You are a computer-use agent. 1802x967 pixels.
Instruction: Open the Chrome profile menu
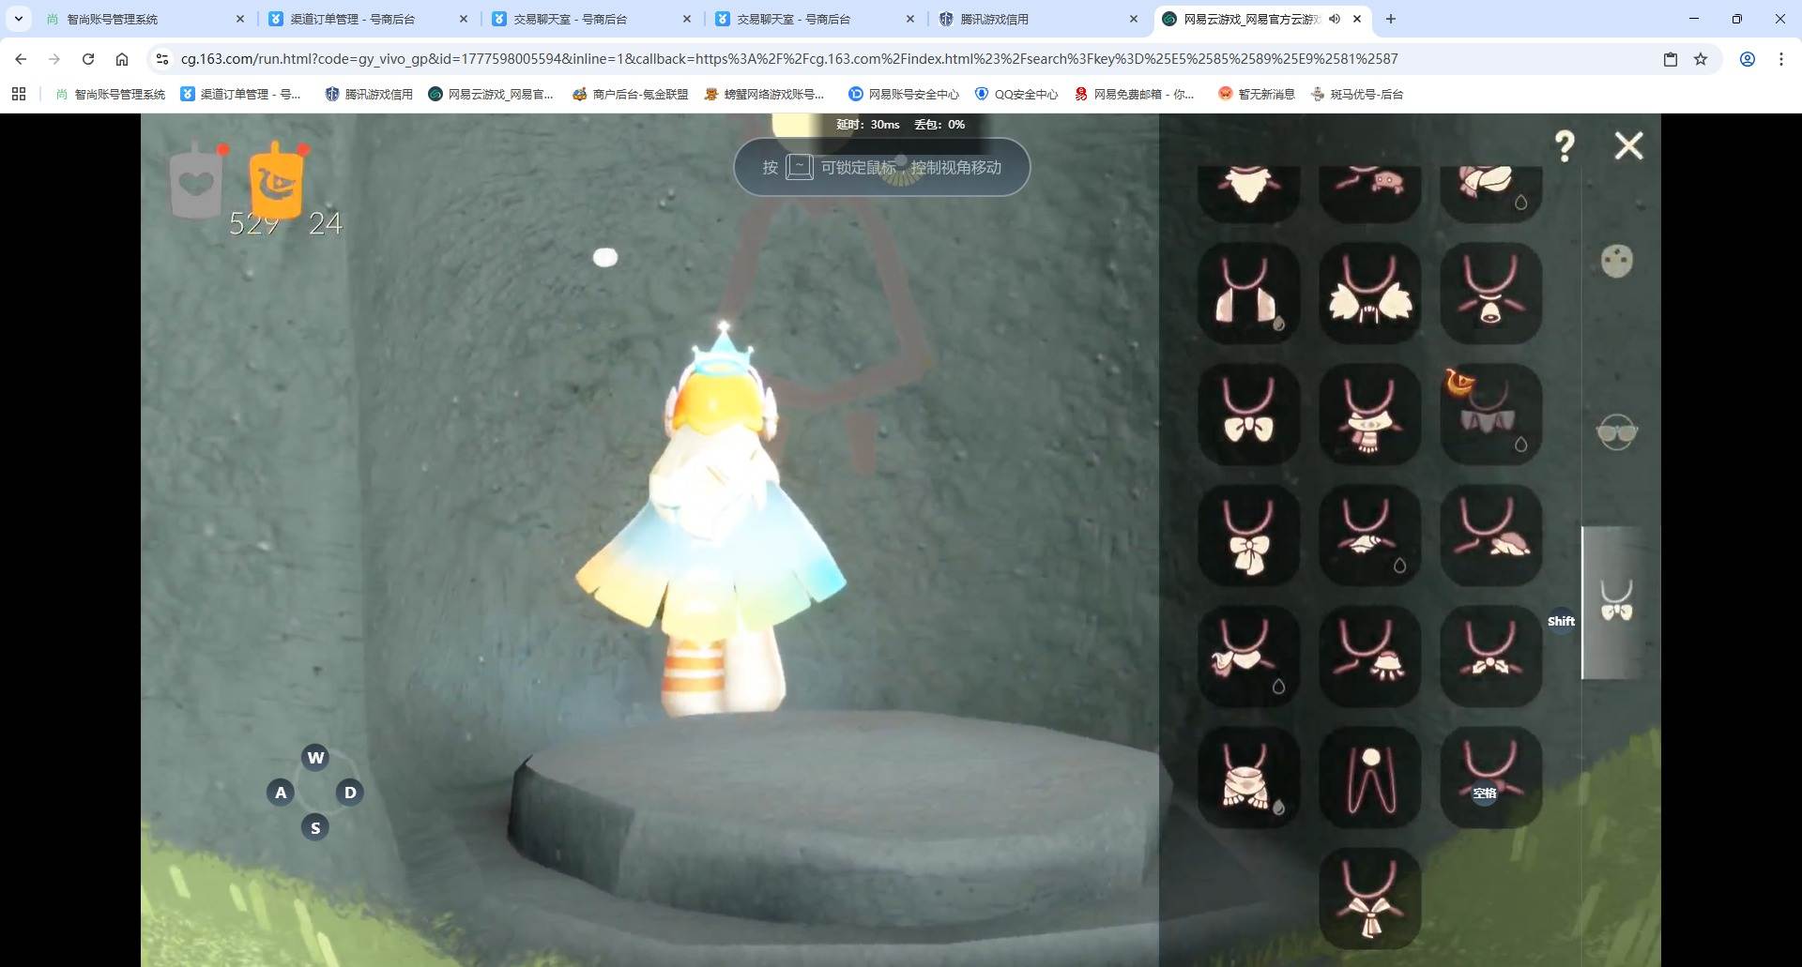1748,59
